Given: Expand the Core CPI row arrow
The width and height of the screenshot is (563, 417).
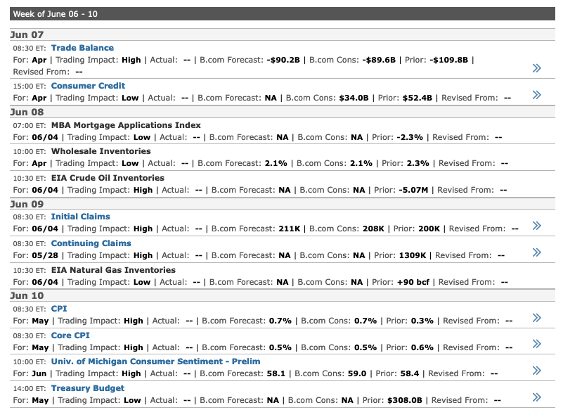Looking at the screenshot, I should (537, 344).
